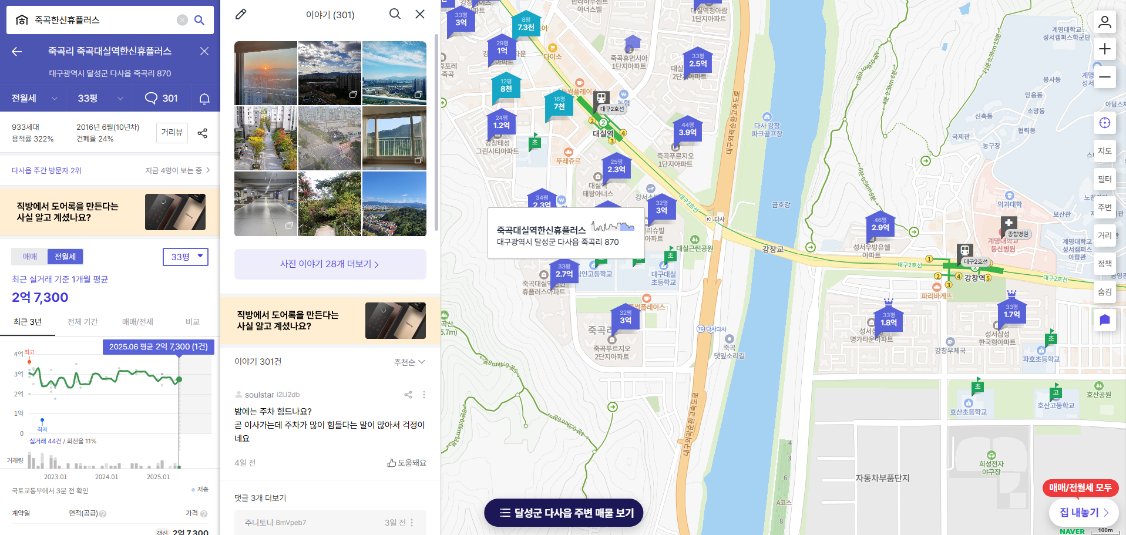This screenshot has height=535, width=1126.
Task: Open the parking garage photo thumbnail
Action: (265, 204)
